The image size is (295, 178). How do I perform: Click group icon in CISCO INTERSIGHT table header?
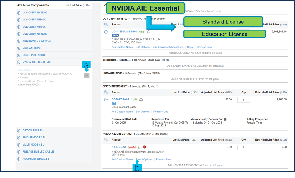[106, 93]
